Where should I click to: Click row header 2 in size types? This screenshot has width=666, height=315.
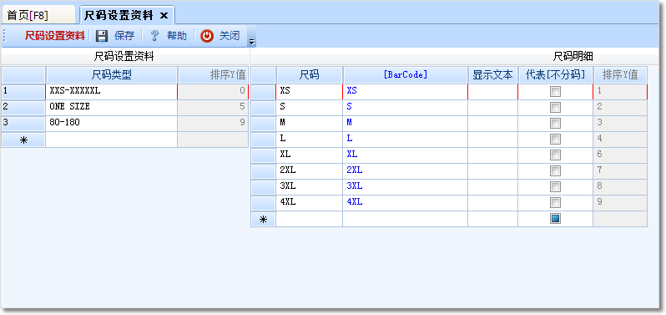click(x=23, y=107)
